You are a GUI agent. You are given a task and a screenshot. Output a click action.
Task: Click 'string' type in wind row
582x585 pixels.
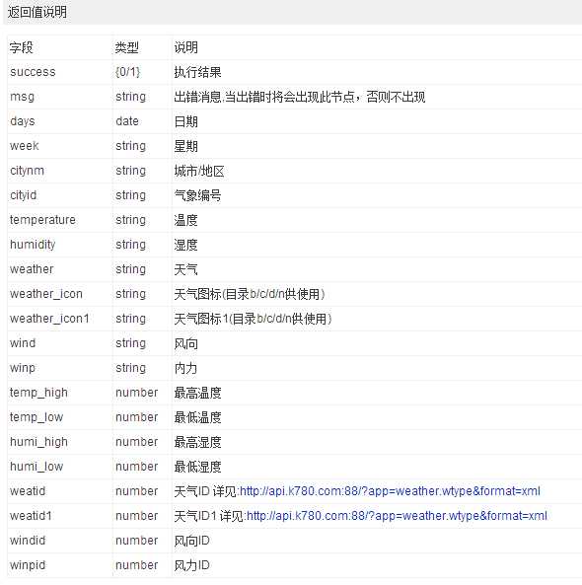(130, 343)
